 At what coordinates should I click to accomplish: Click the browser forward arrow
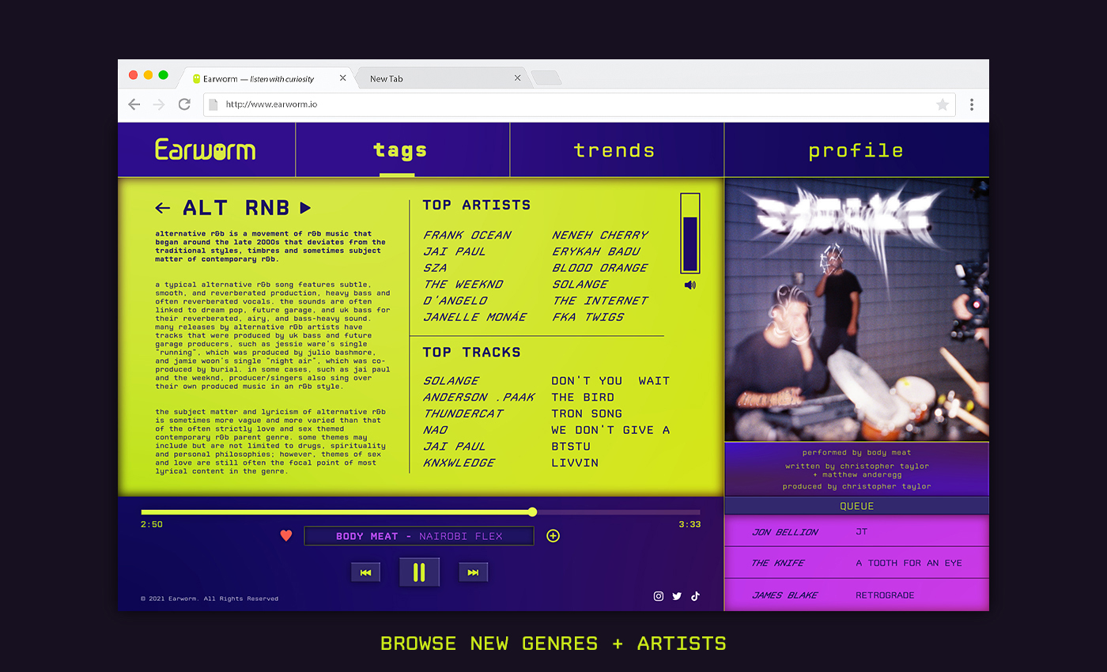(159, 104)
